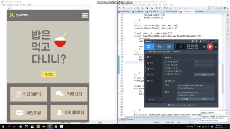Select Bandicam screen recording mode
230x129 pixels.
[x=148, y=47]
